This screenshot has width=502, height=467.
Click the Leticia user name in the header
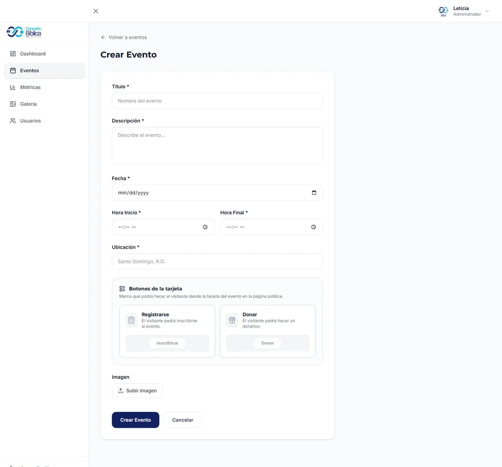click(461, 8)
